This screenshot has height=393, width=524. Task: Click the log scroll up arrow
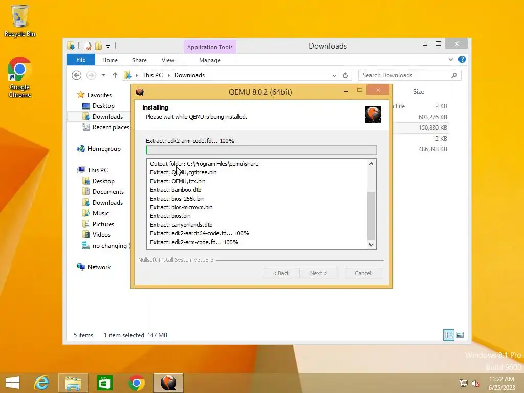point(371,164)
